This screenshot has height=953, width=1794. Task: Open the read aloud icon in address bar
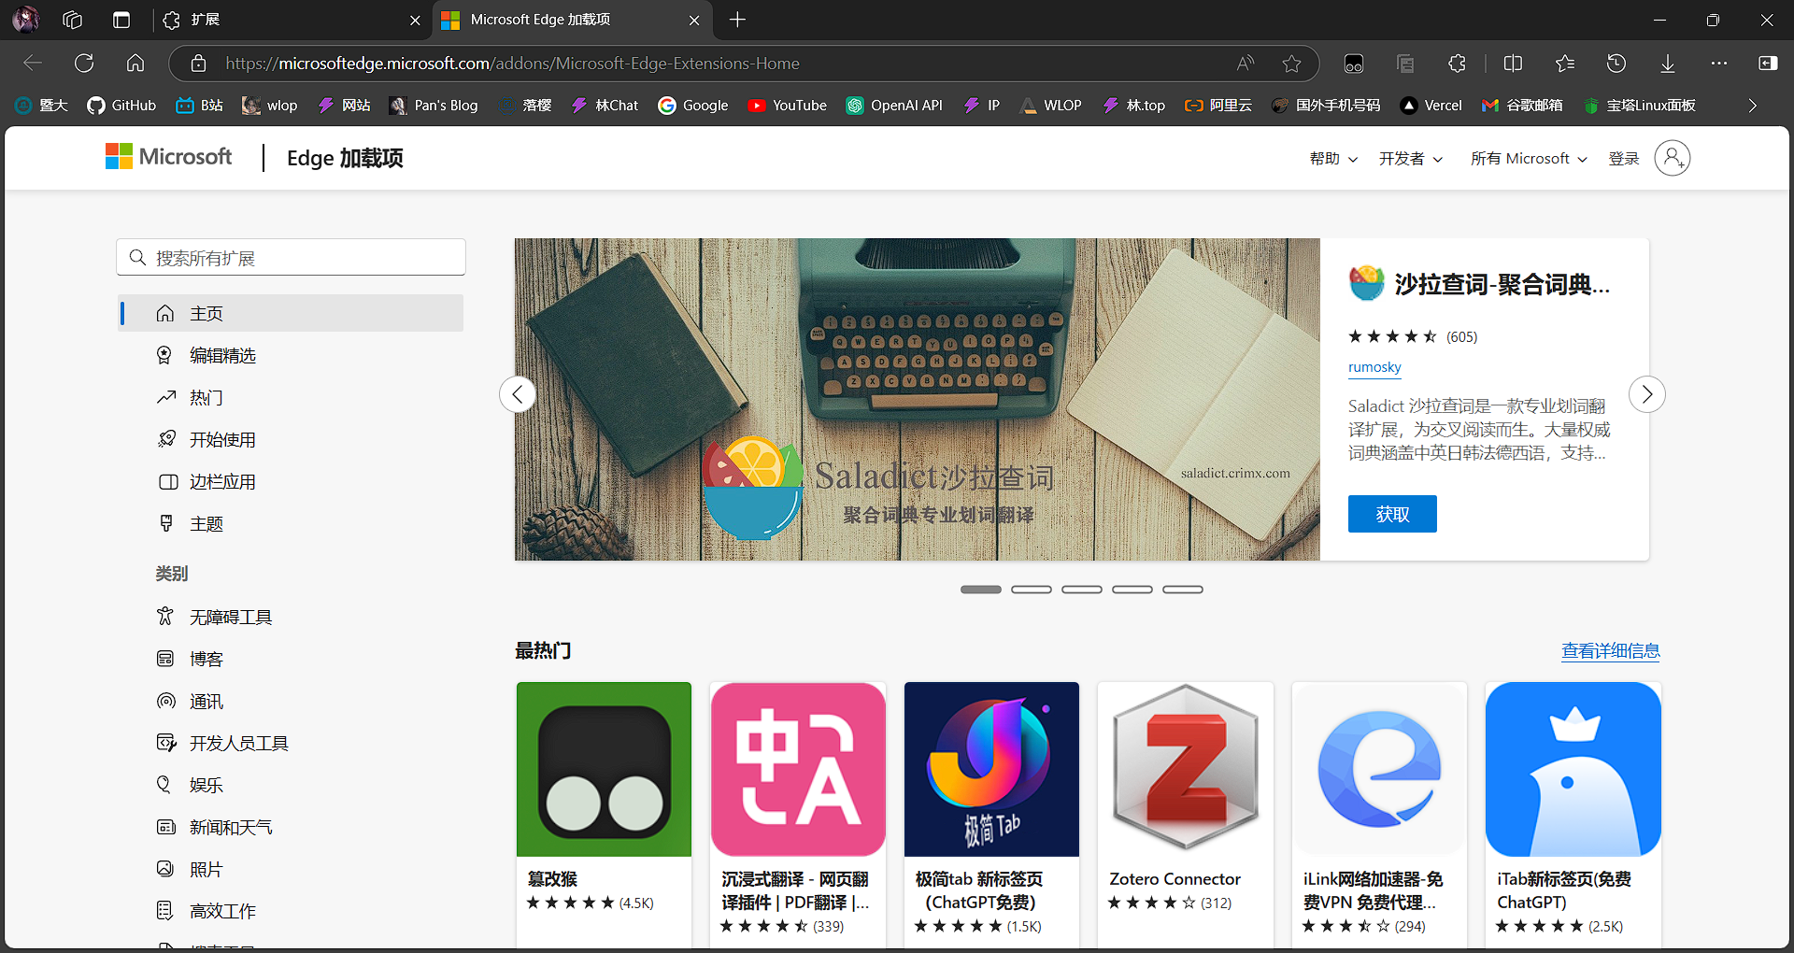pos(1245,64)
